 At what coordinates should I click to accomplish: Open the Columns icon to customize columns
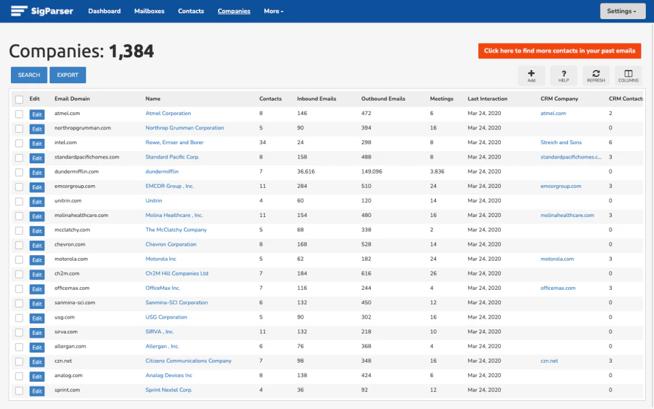coord(627,75)
